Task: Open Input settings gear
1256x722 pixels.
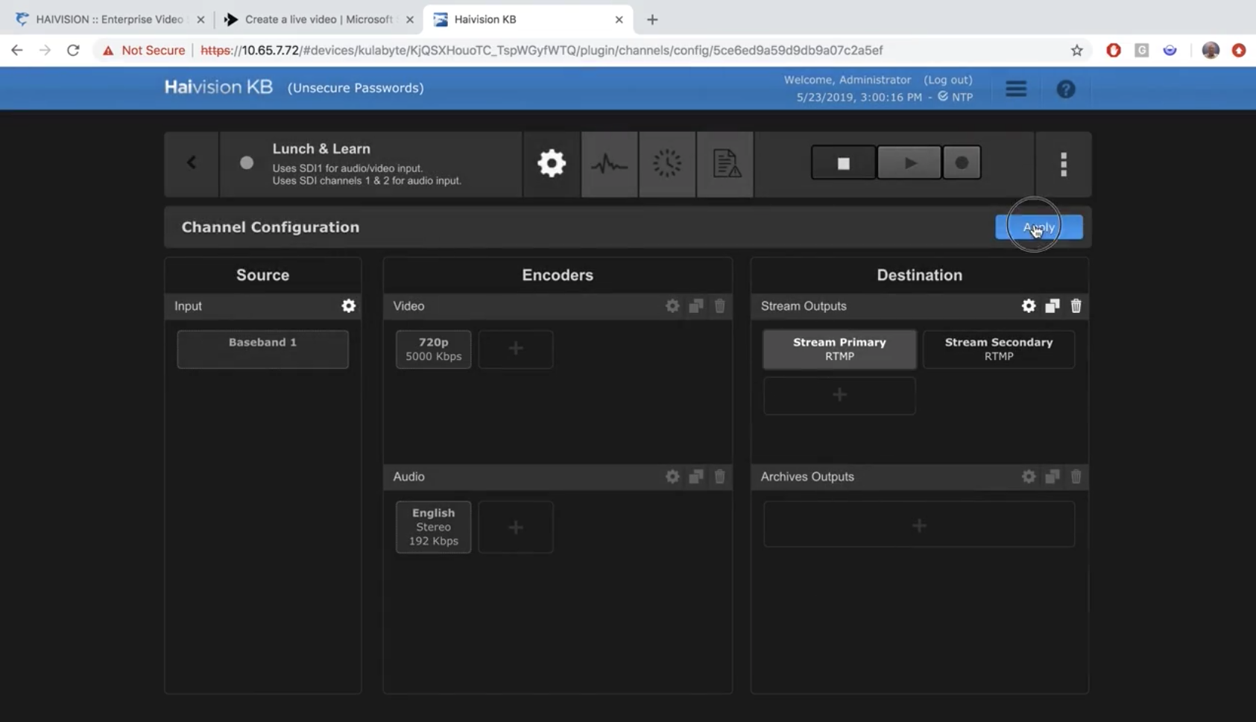Action: coord(348,306)
